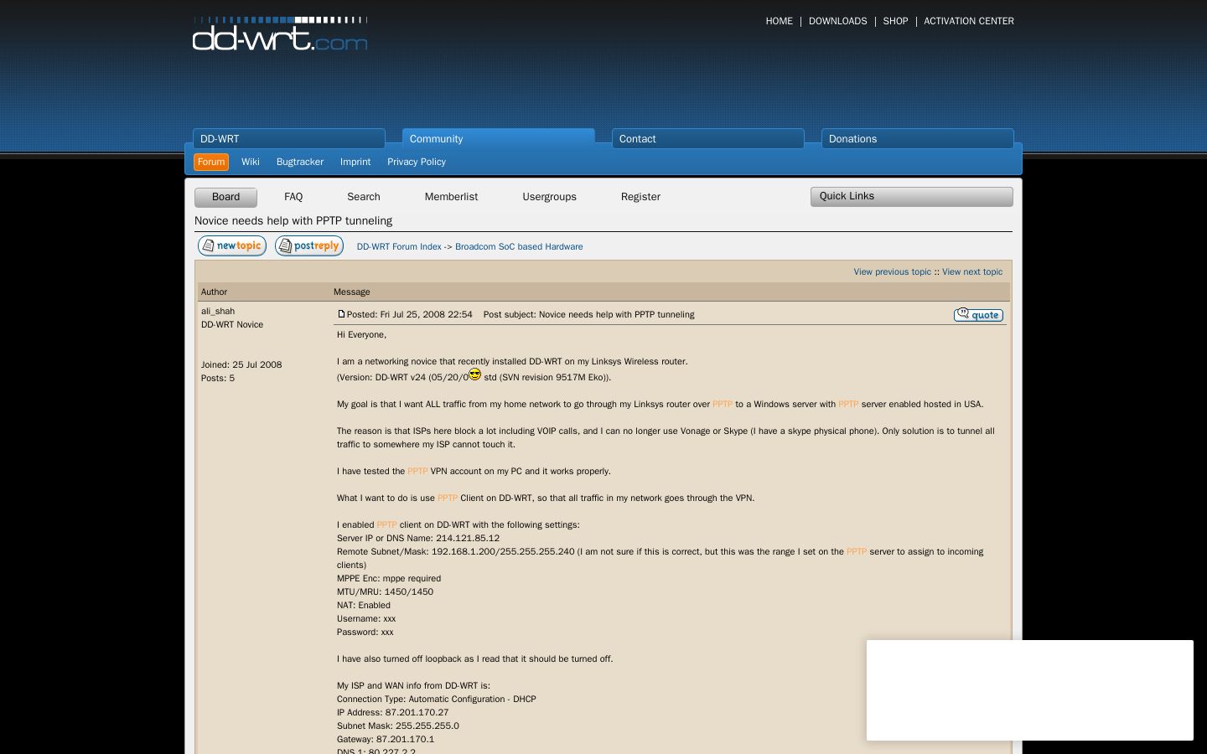Click the post reply button

point(309,245)
